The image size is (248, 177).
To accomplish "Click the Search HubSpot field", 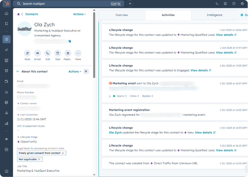I will [64, 4].
